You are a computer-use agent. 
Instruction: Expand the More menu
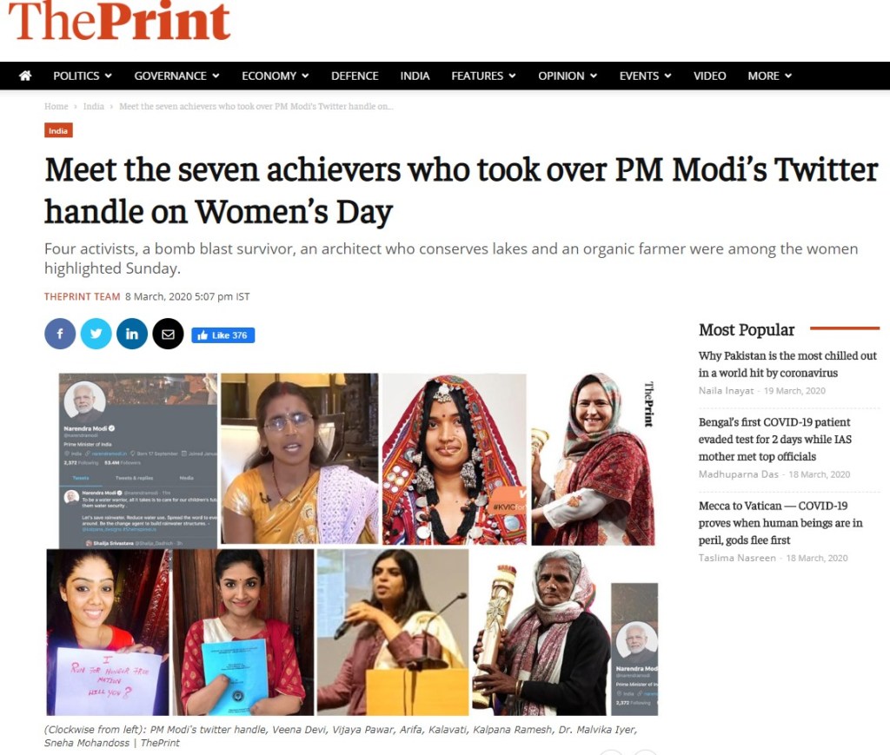tap(770, 76)
